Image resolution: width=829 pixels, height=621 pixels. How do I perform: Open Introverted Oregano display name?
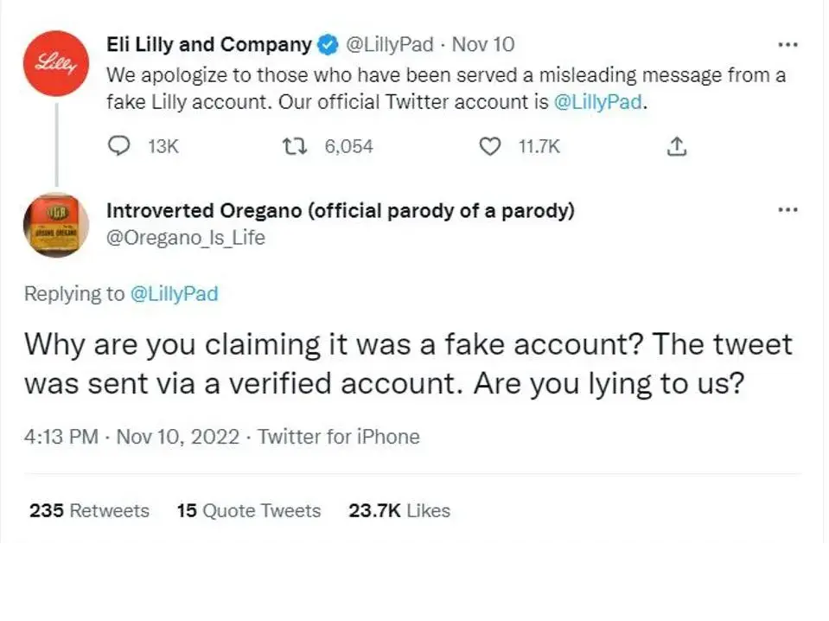click(341, 210)
